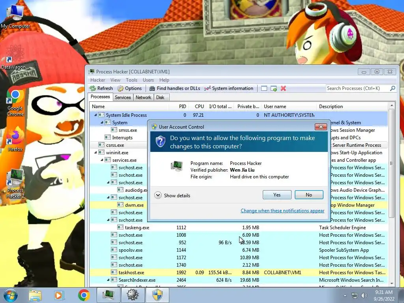Close the User Account Control dialog

(x=321, y=127)
